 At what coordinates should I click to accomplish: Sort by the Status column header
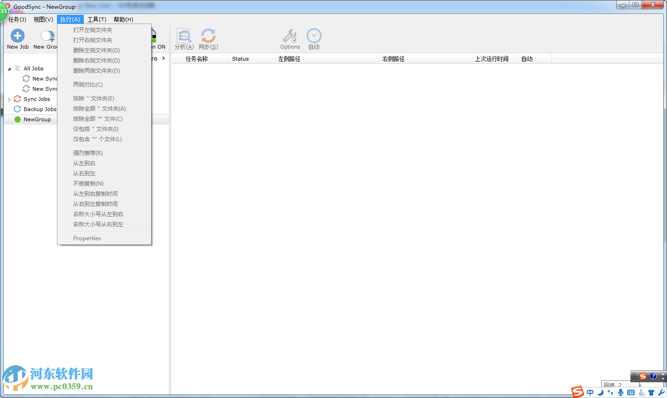252,59
